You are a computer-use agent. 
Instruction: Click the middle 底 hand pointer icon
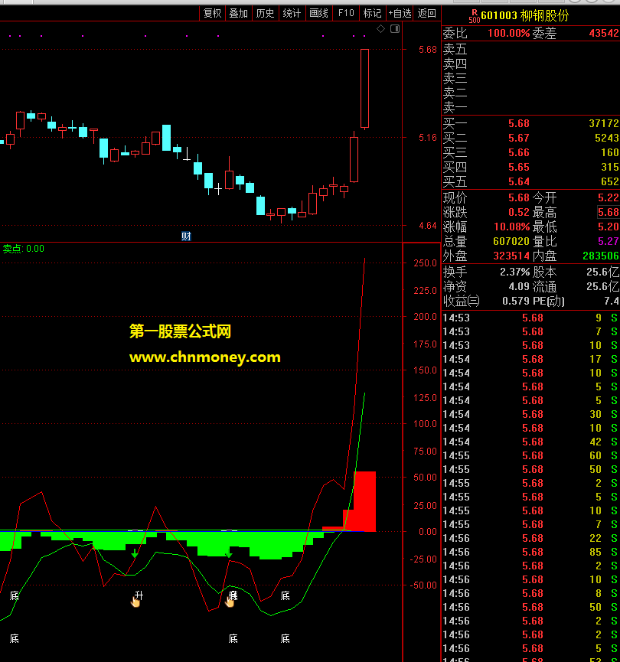pos(230,602)
